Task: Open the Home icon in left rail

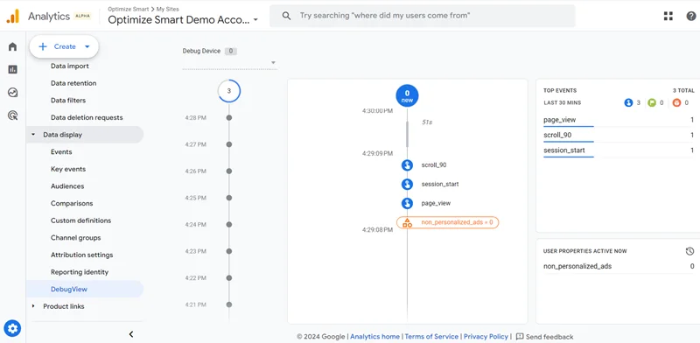Action: (12, 46)
